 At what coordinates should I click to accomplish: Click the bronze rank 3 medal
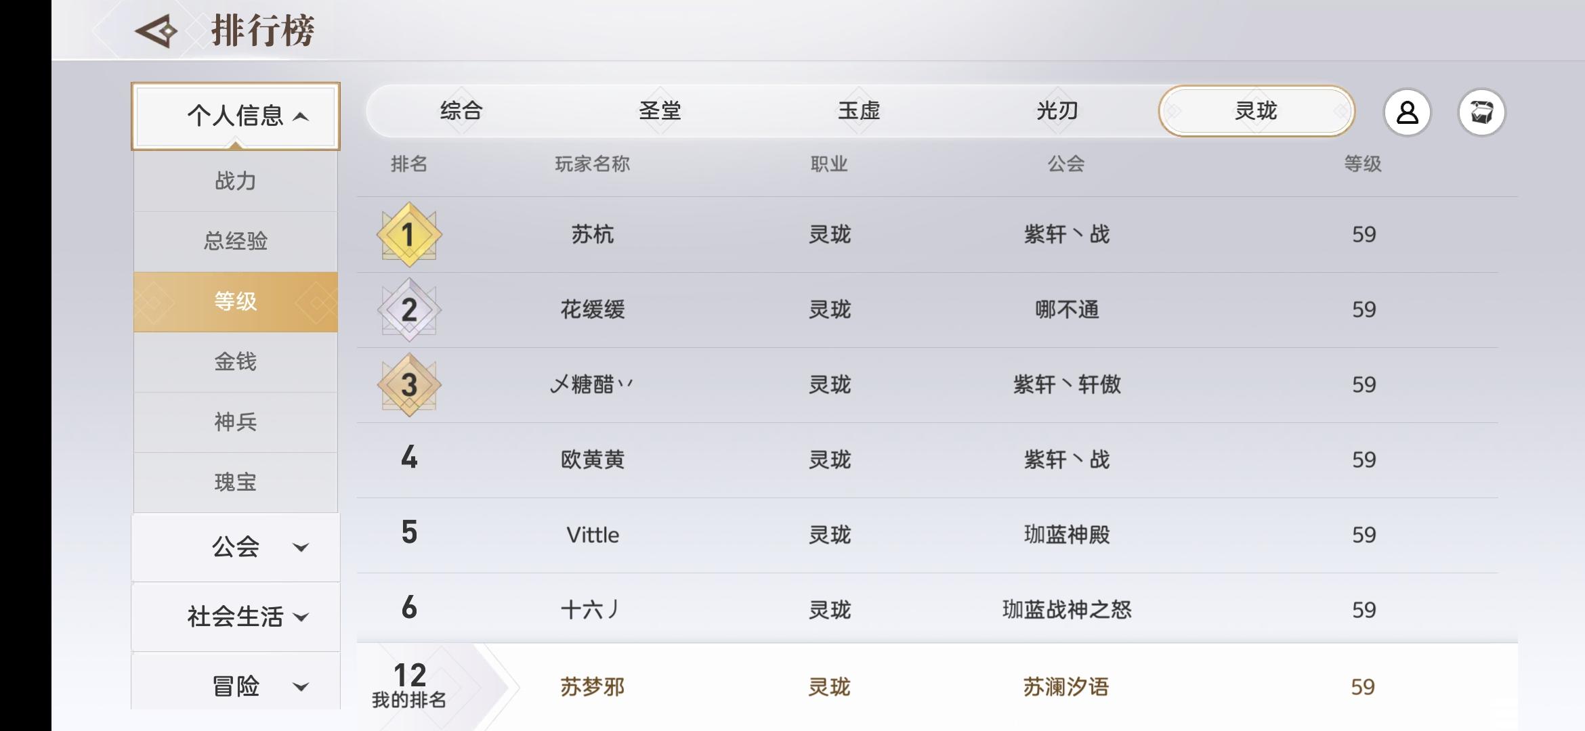[409, 384]
